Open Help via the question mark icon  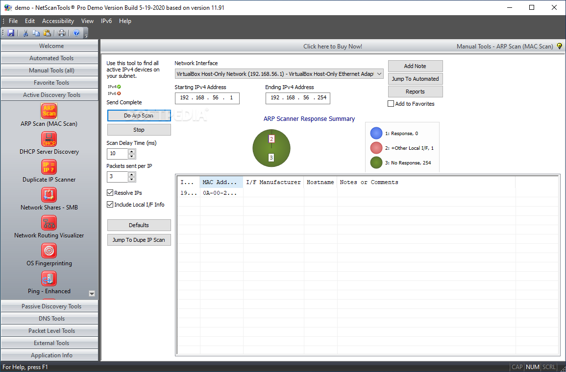(x=76, y=33)
